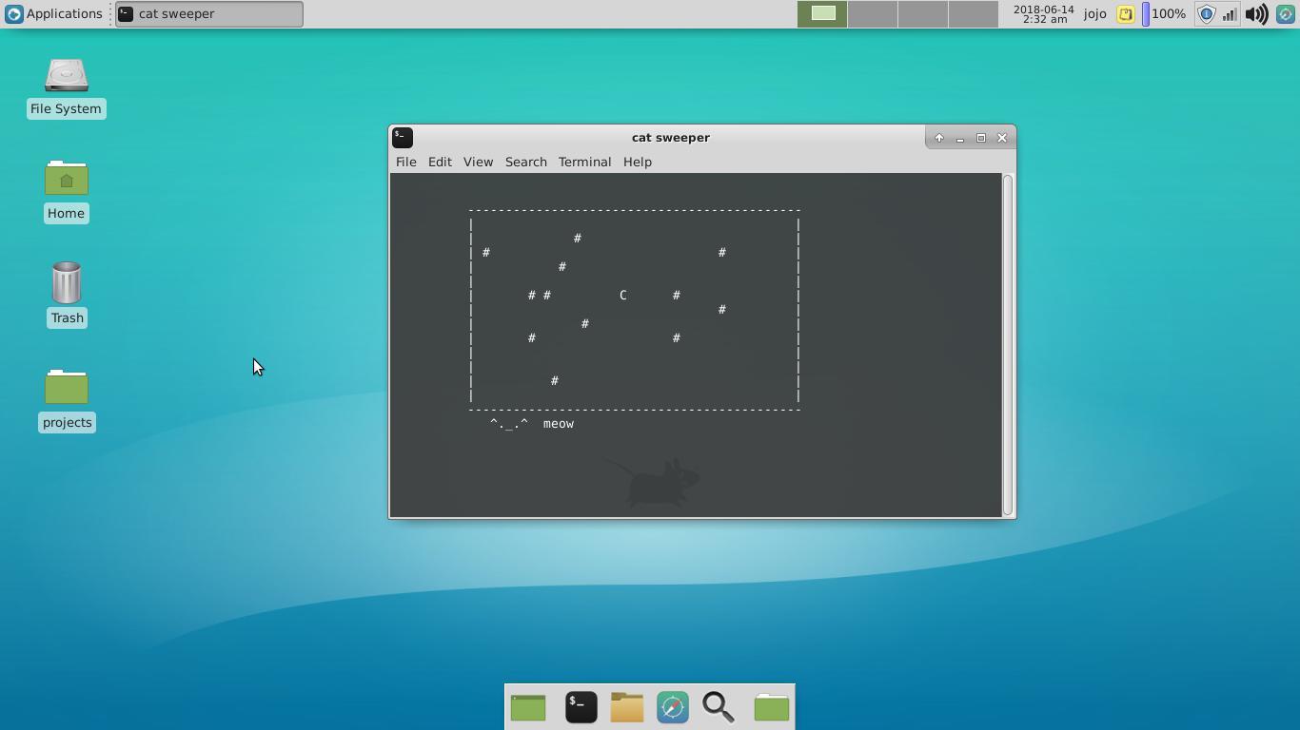The height and width of the screenshot is (730, 1300).
Task: Click the magnifying glass application finder in dock
Action: [x=719, y=706]
